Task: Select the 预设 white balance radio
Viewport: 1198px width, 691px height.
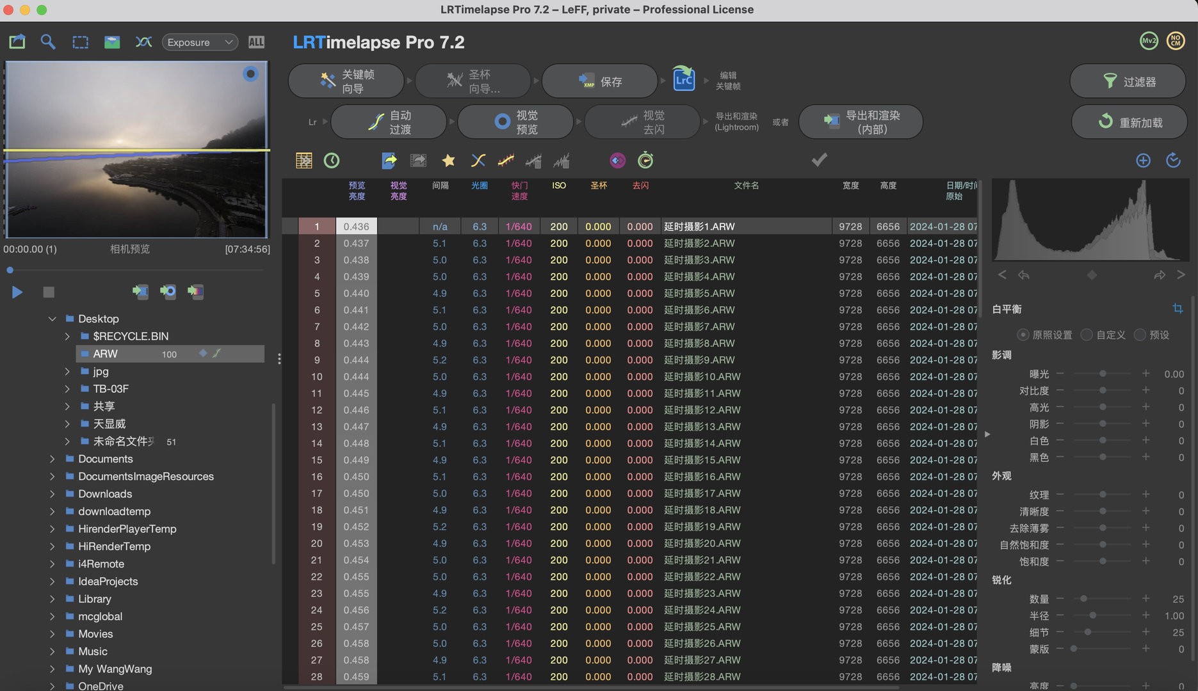Action: (x=1140, y=335)
